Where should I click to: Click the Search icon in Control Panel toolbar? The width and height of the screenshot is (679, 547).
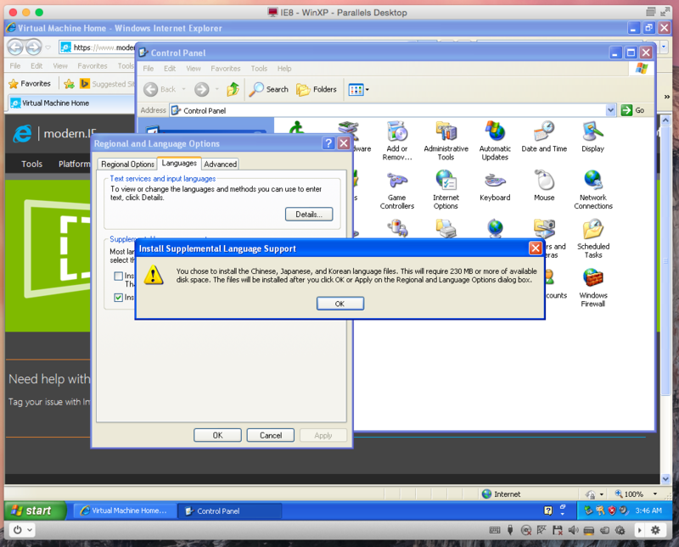click(x=268, y=89)
